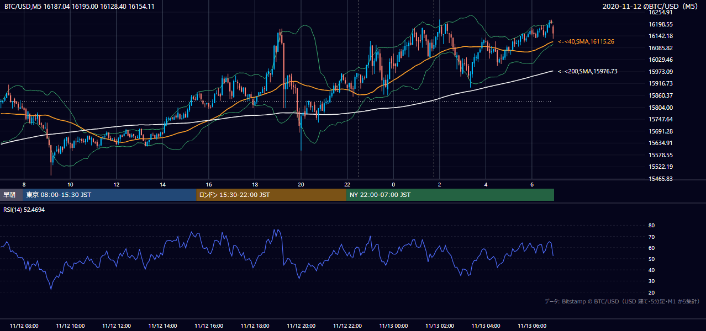Click the 早朝 session block
This screenshot has height=331, width=706.
11,195
